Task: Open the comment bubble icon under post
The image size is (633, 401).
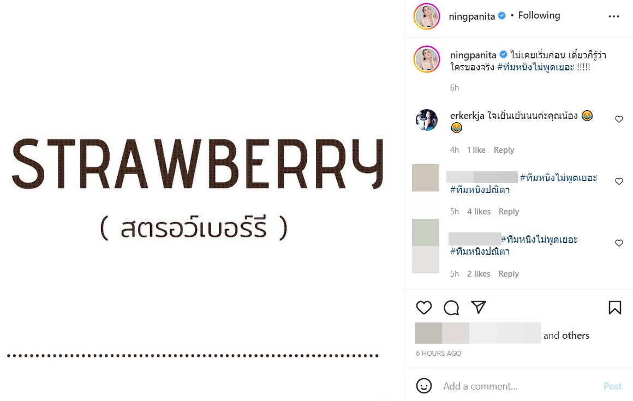Action: pyautogui.click(x=451, y=308)
